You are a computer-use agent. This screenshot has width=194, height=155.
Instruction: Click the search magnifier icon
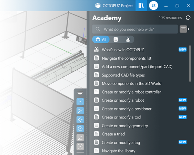[98, 29]
